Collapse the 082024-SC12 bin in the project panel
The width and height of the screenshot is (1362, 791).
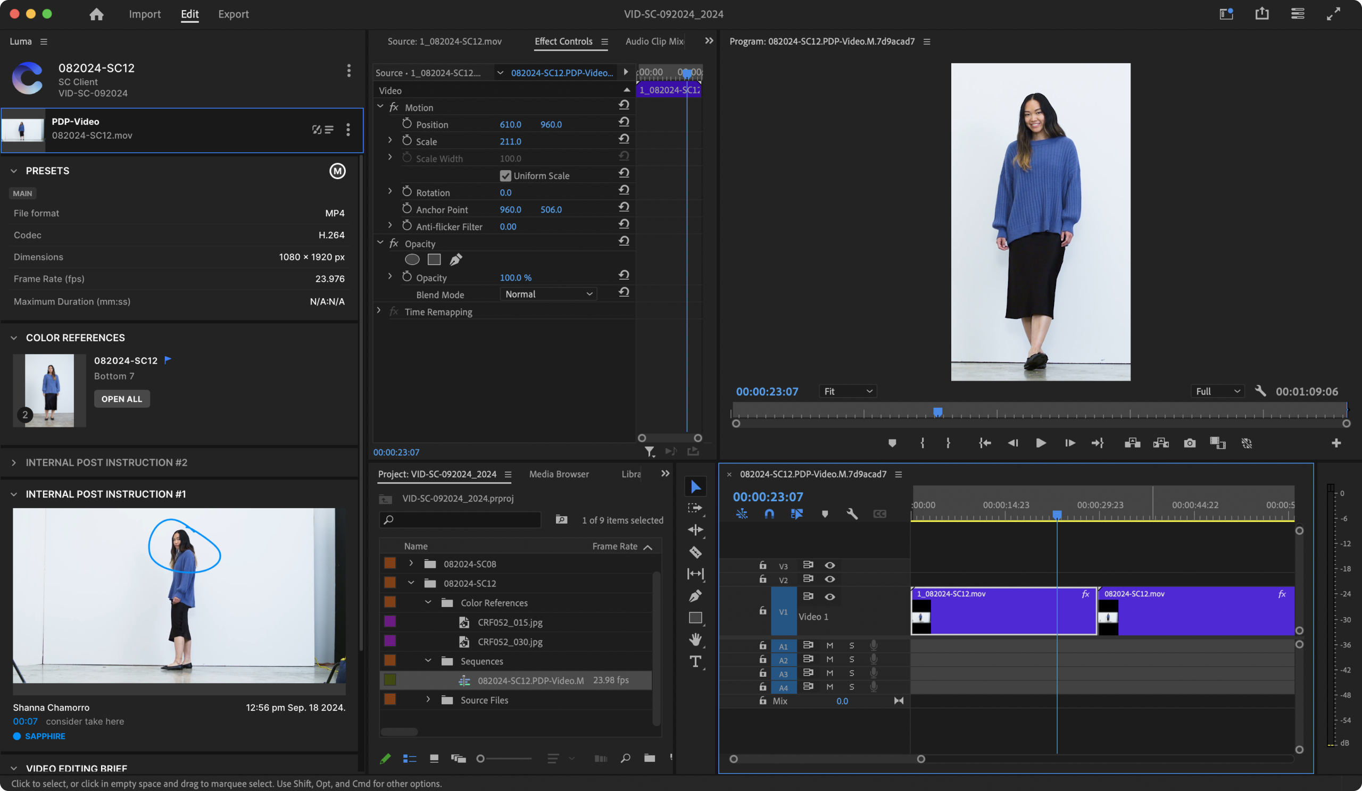[411, 583]
